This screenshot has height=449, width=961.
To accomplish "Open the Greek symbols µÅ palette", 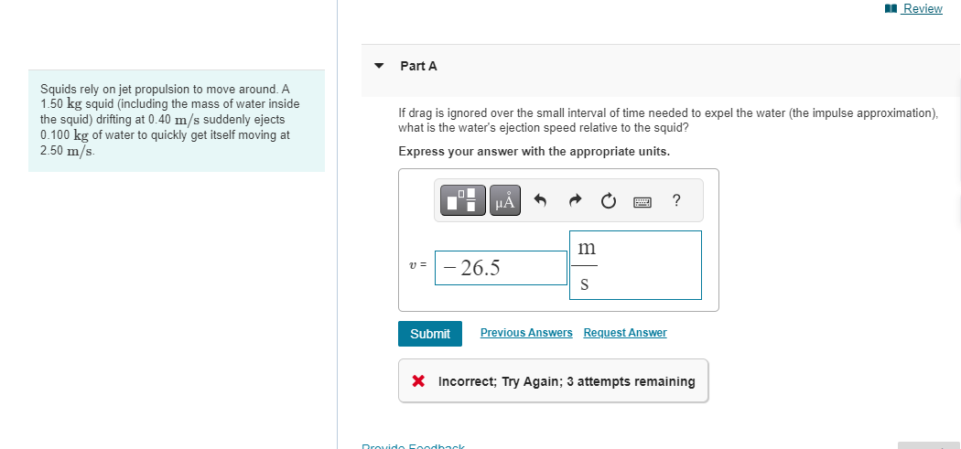I will tap(504, 200).
